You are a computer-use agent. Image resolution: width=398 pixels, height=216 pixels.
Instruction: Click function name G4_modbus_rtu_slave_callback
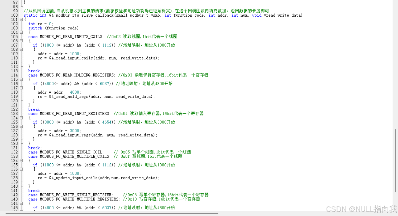click(81, 15)
